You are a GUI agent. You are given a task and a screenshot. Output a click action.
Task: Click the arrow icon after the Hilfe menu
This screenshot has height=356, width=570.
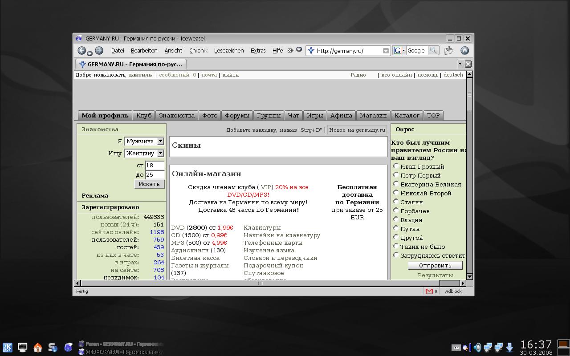point(290,50)
